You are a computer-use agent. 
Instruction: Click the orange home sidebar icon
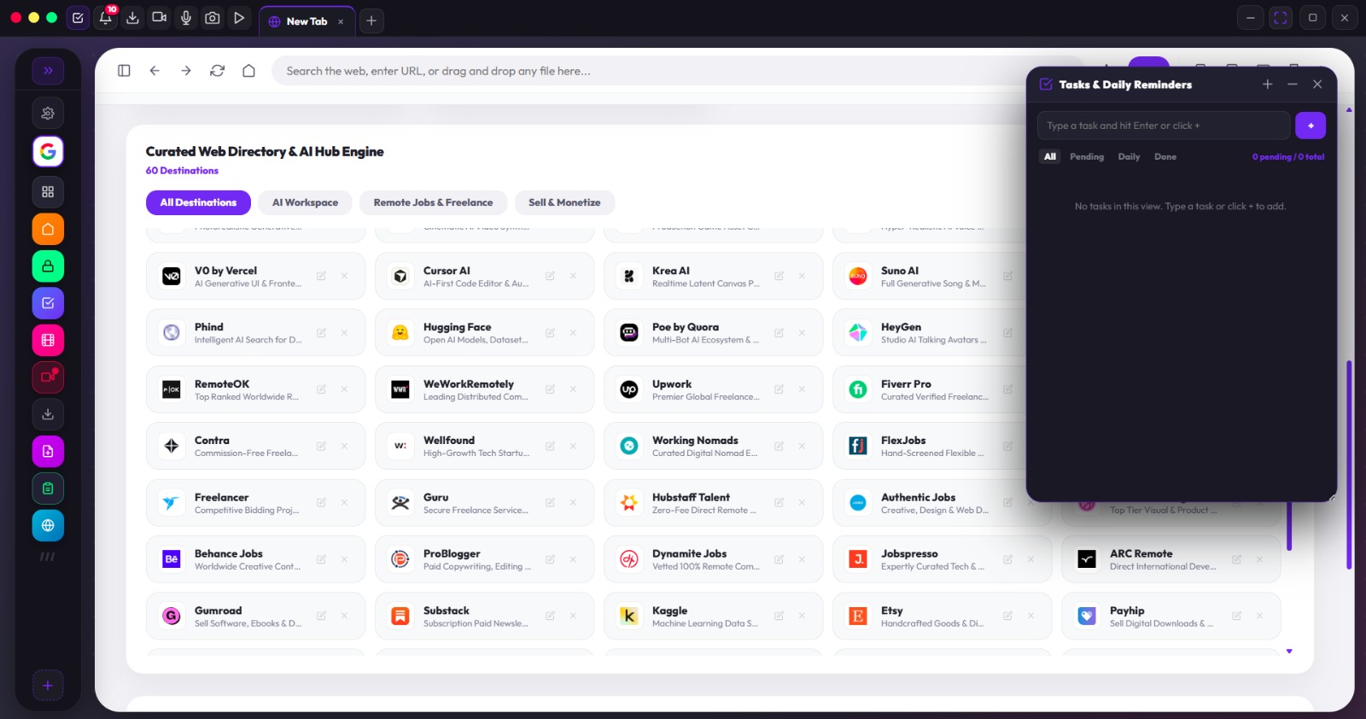[x=48, y=229]
